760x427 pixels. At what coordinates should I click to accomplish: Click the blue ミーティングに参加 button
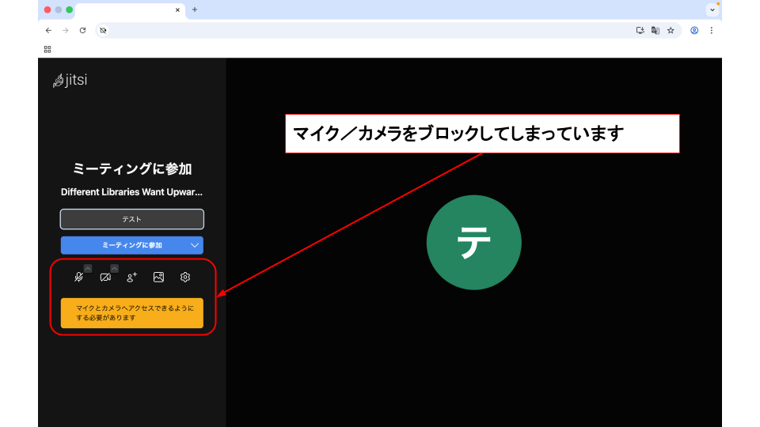[125, 245]
